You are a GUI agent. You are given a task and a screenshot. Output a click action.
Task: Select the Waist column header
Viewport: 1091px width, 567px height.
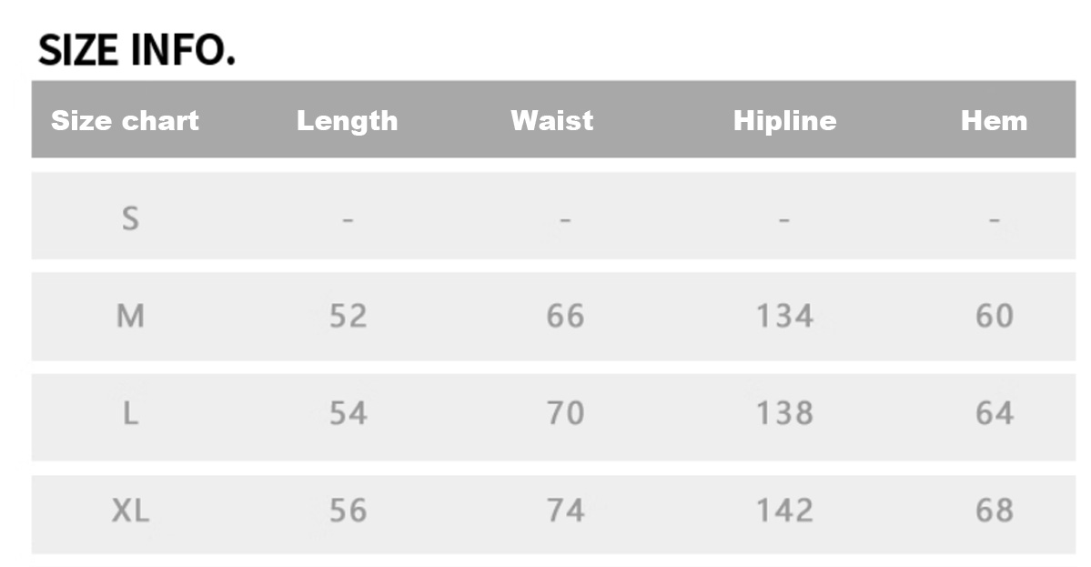click(x=551, y=120)
